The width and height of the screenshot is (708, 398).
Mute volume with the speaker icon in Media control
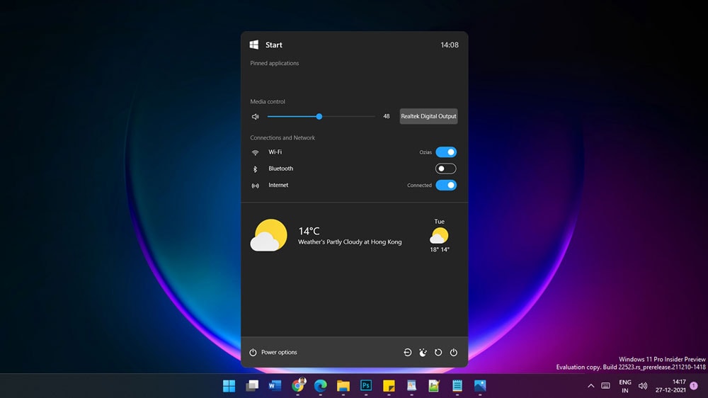click(x=255, y=117)
